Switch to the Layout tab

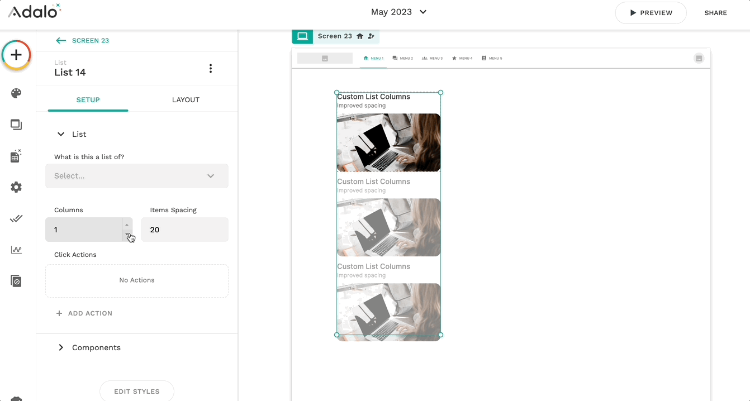tap(186, 100)
